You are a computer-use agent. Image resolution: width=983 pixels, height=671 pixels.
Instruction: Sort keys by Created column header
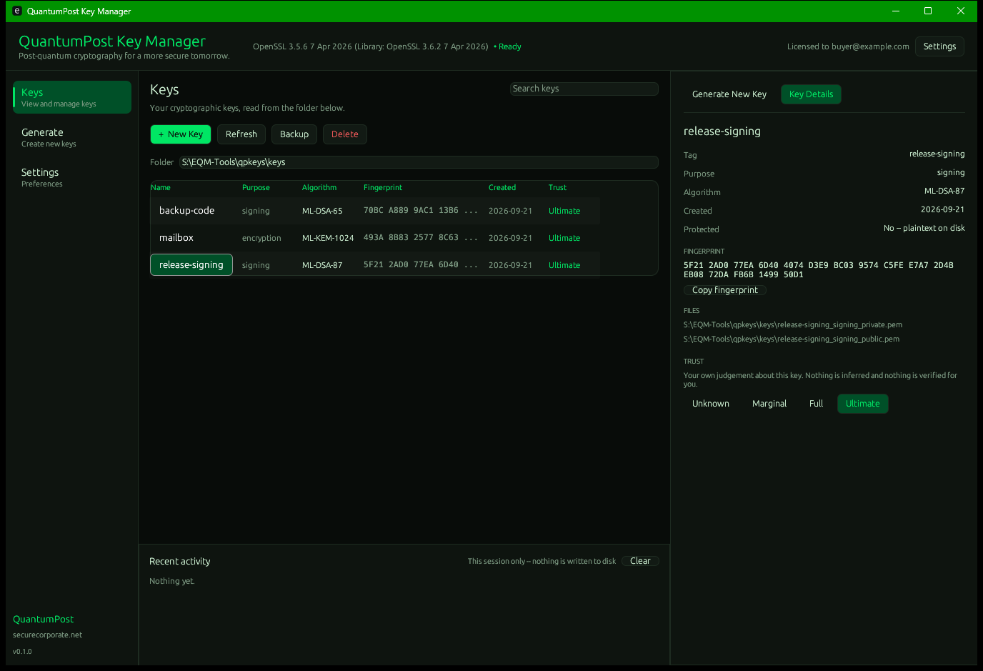[x=502, y=187]
